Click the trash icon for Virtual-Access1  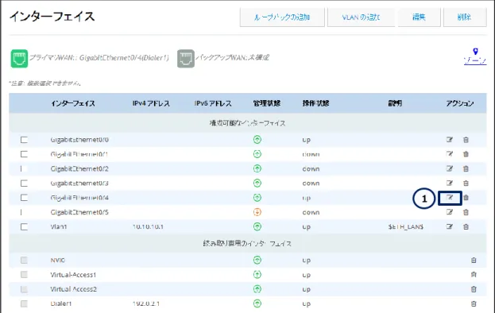(x=474, y=275)
